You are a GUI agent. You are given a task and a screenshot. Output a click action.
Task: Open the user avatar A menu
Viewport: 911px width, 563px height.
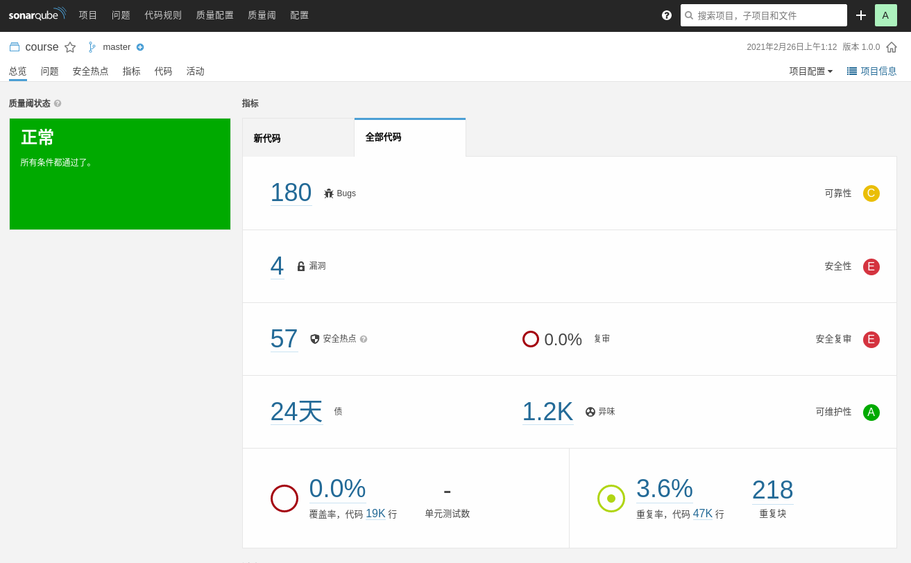886,15
